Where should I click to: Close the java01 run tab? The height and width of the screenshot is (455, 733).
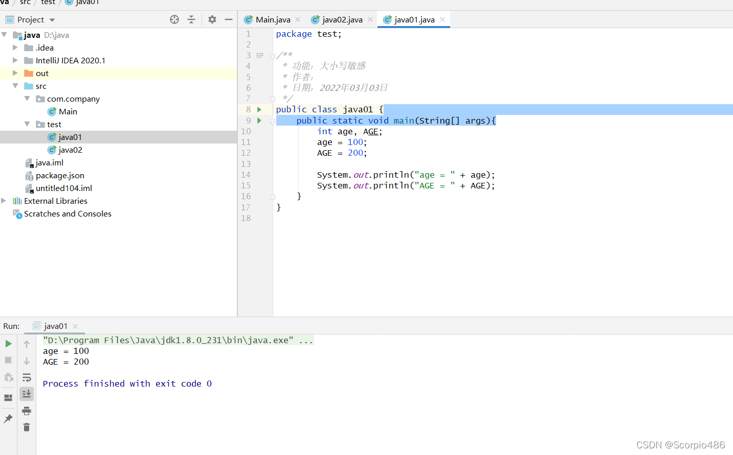coord(75,326)
